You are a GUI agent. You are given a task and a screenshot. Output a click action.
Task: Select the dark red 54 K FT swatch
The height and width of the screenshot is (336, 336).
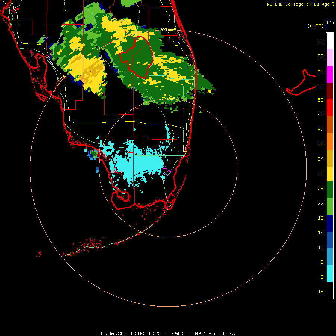click(x=330, y=91)
